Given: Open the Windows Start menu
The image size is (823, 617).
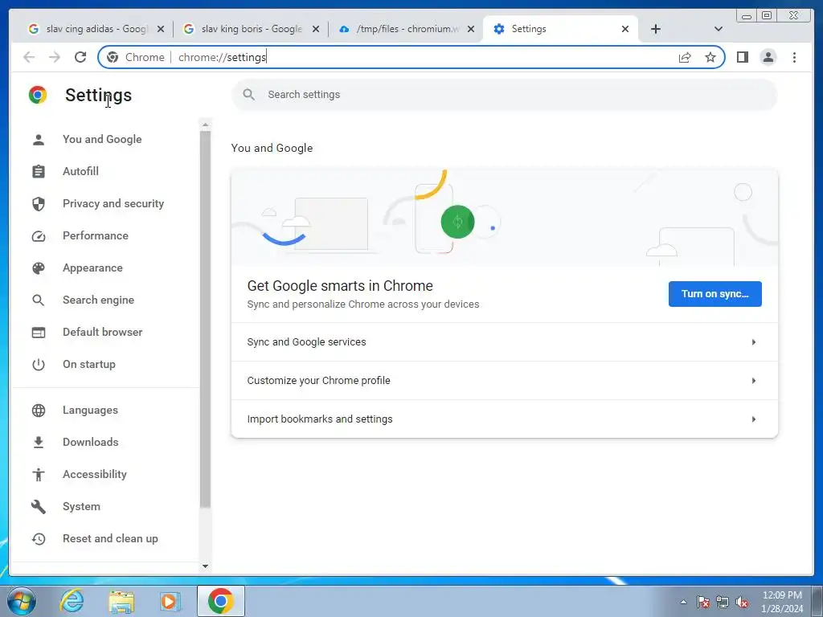Looking at the screenshot, I should (21, 601).
